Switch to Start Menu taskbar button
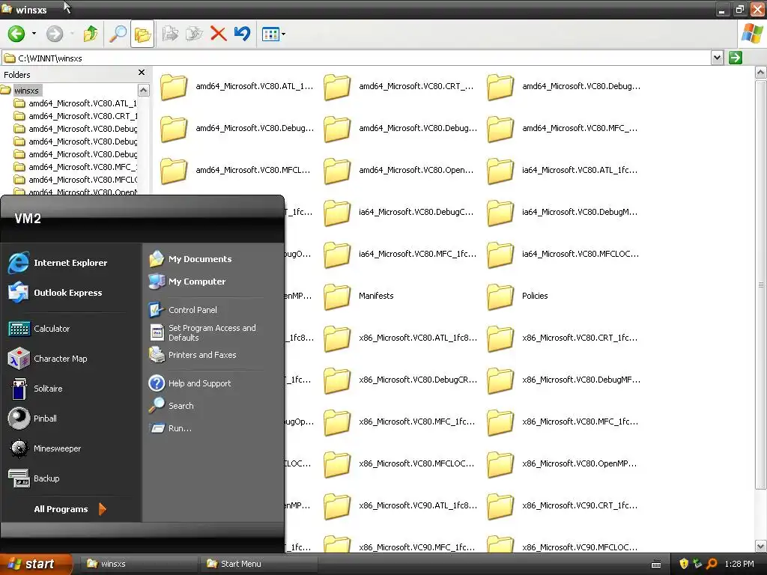The width and height of the screenshot is (767, 575). [258, 564]
